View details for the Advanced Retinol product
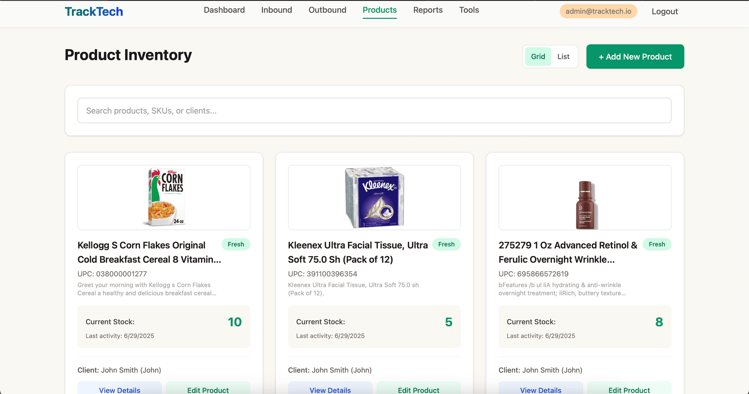This screenshot has width=749, height=394. point(541,390)
